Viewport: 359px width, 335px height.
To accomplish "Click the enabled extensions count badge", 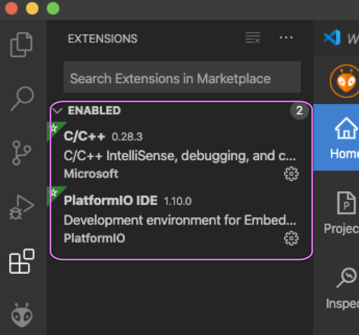I will [299, 110].
